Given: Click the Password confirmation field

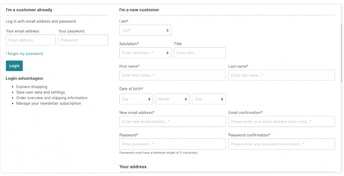Looking at the screenshot, I should (281, 144).
